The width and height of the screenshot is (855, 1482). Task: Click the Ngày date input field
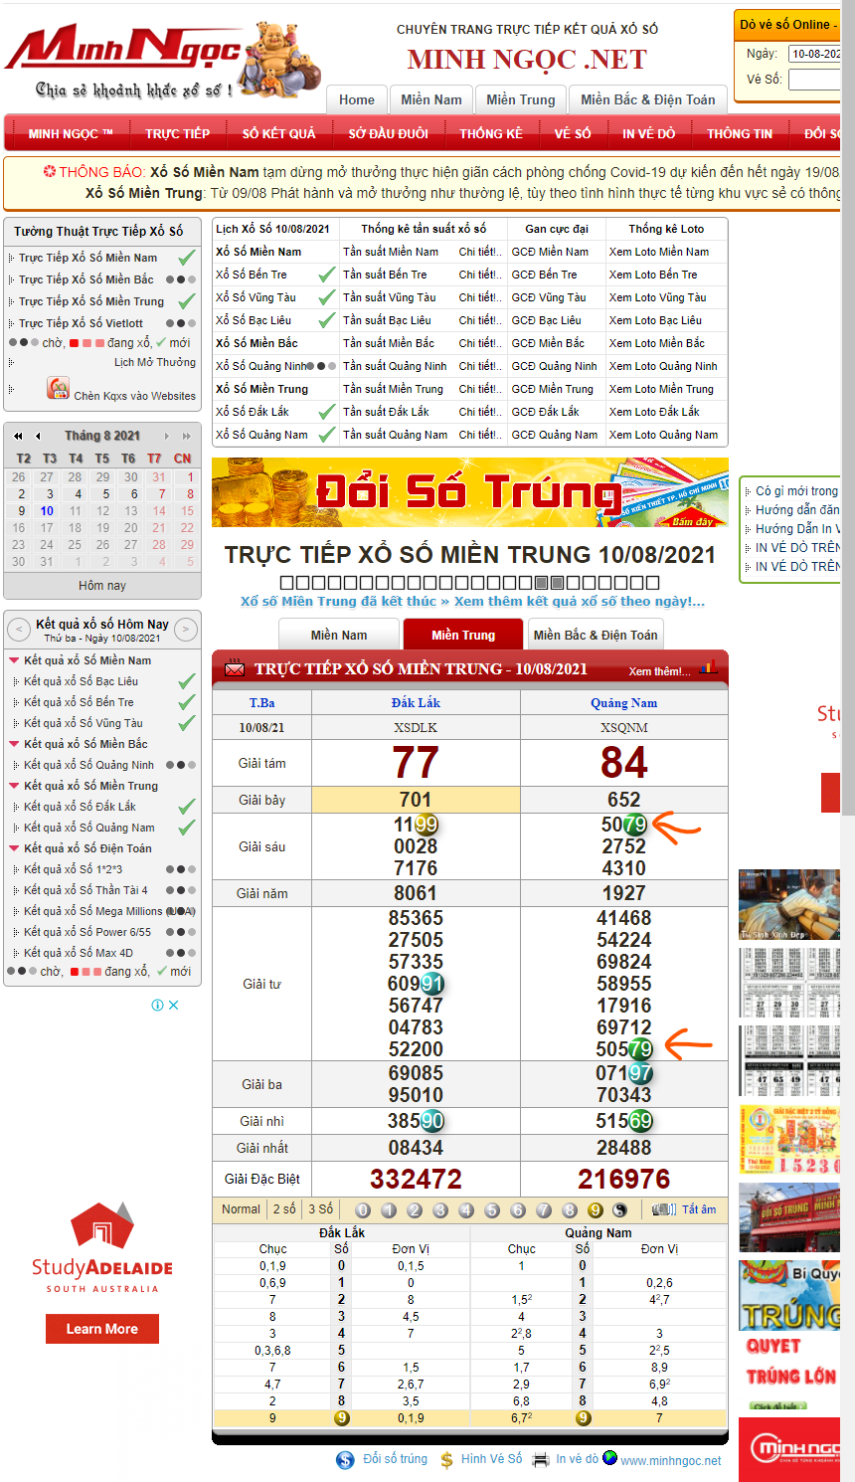click(814, 54)
